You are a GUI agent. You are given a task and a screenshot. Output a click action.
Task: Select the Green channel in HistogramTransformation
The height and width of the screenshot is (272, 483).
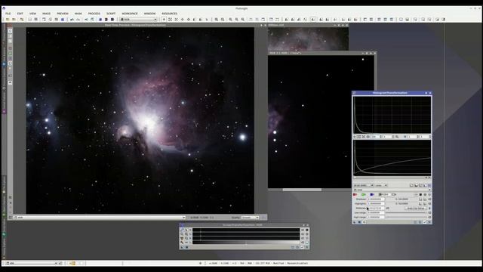(364, 195)
